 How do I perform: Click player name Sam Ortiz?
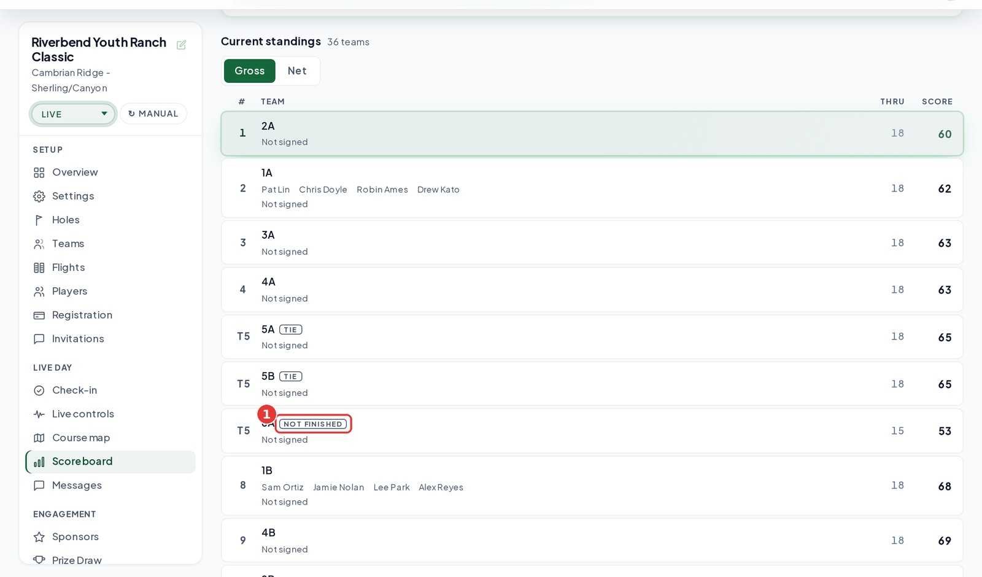click(282, 487)
